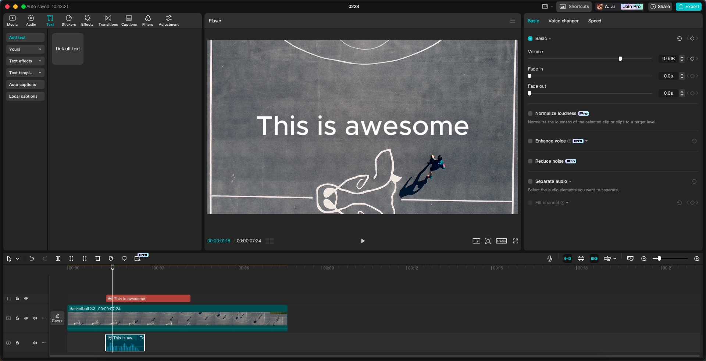The image size is (706, 361).
Task: Select Auto captions option
Action: [x=25, y=84]
